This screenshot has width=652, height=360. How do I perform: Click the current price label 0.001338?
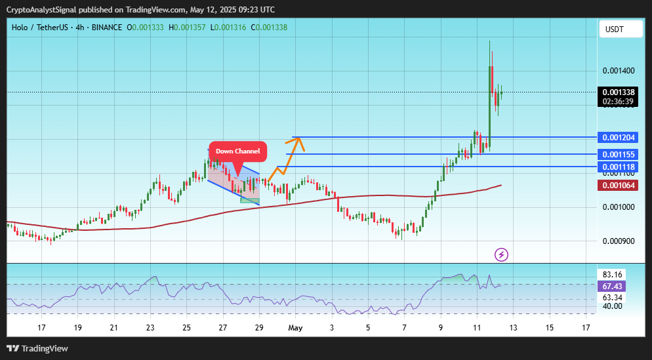tap(619, 92)
